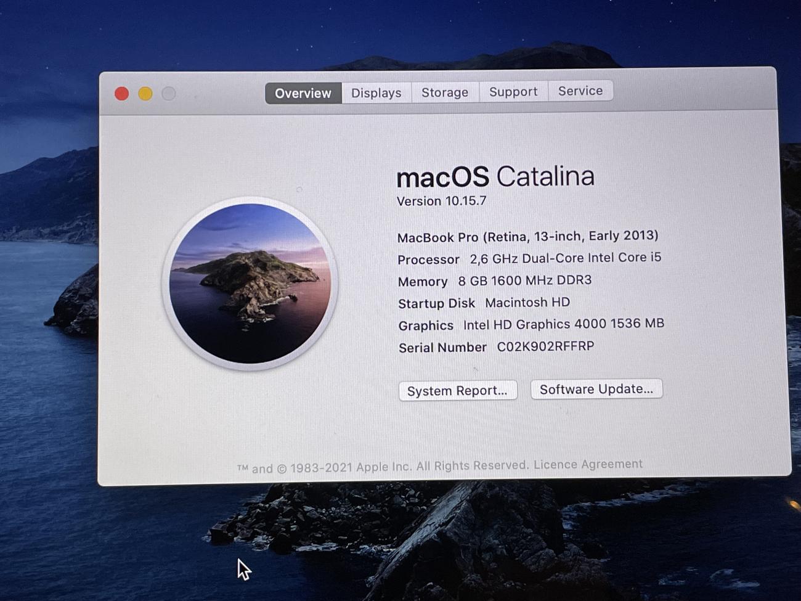Click the Software Update... button

596,389
